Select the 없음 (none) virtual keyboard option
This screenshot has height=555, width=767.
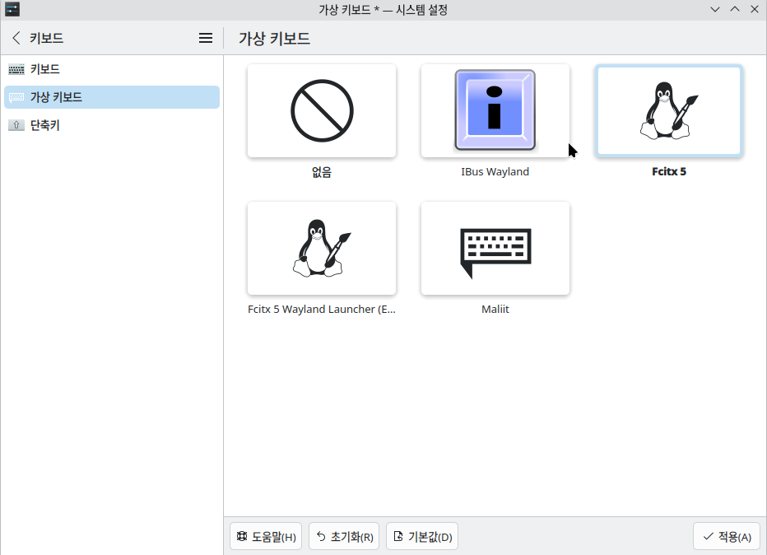[x=322, y=111]
